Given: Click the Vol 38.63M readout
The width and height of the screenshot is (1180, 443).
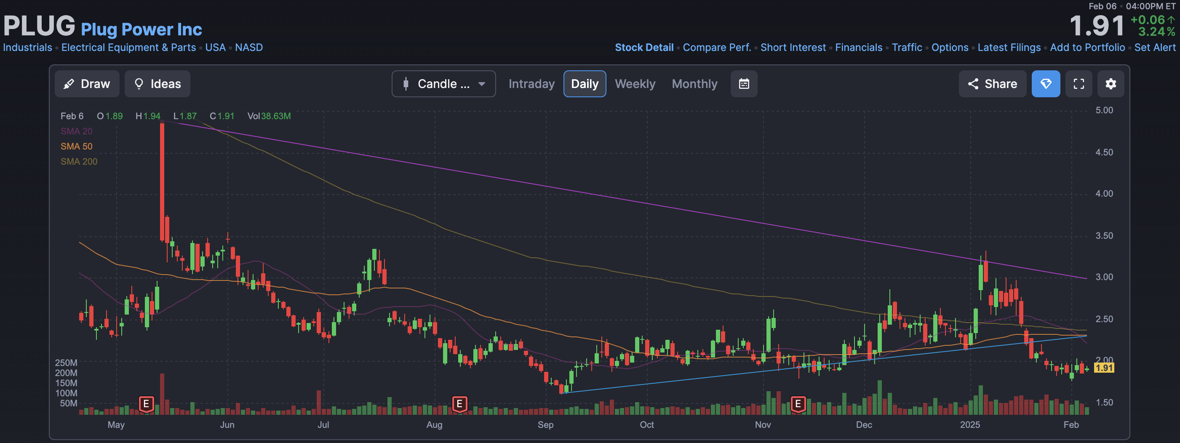Looking at the screenshot, I should pos(270,116).
